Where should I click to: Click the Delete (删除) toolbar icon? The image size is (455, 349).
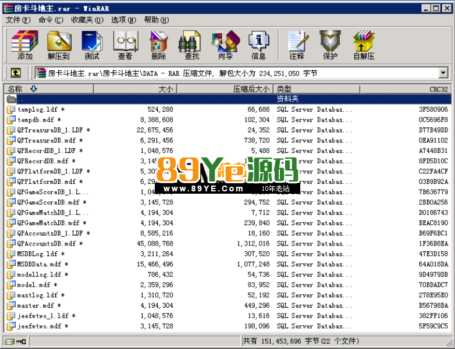pyautogui.click(x=158, y=45)
